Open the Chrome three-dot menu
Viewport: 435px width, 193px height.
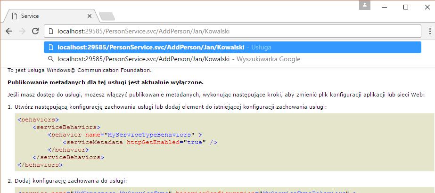430,31
